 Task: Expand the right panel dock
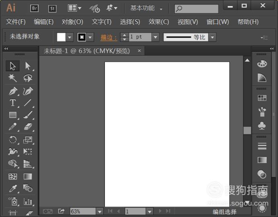pos(272,48)
